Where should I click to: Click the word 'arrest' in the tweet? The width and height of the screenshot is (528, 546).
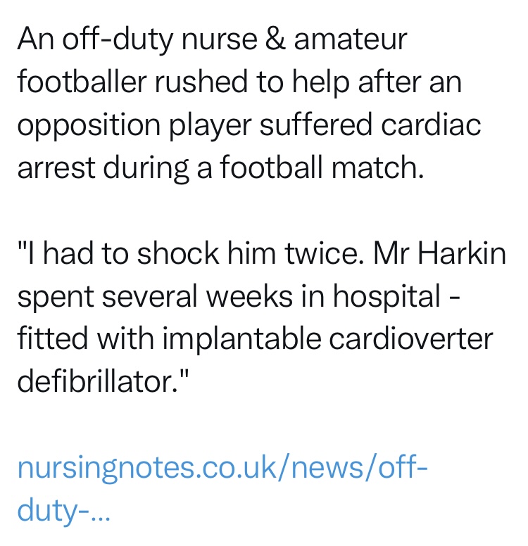(56, 167)
